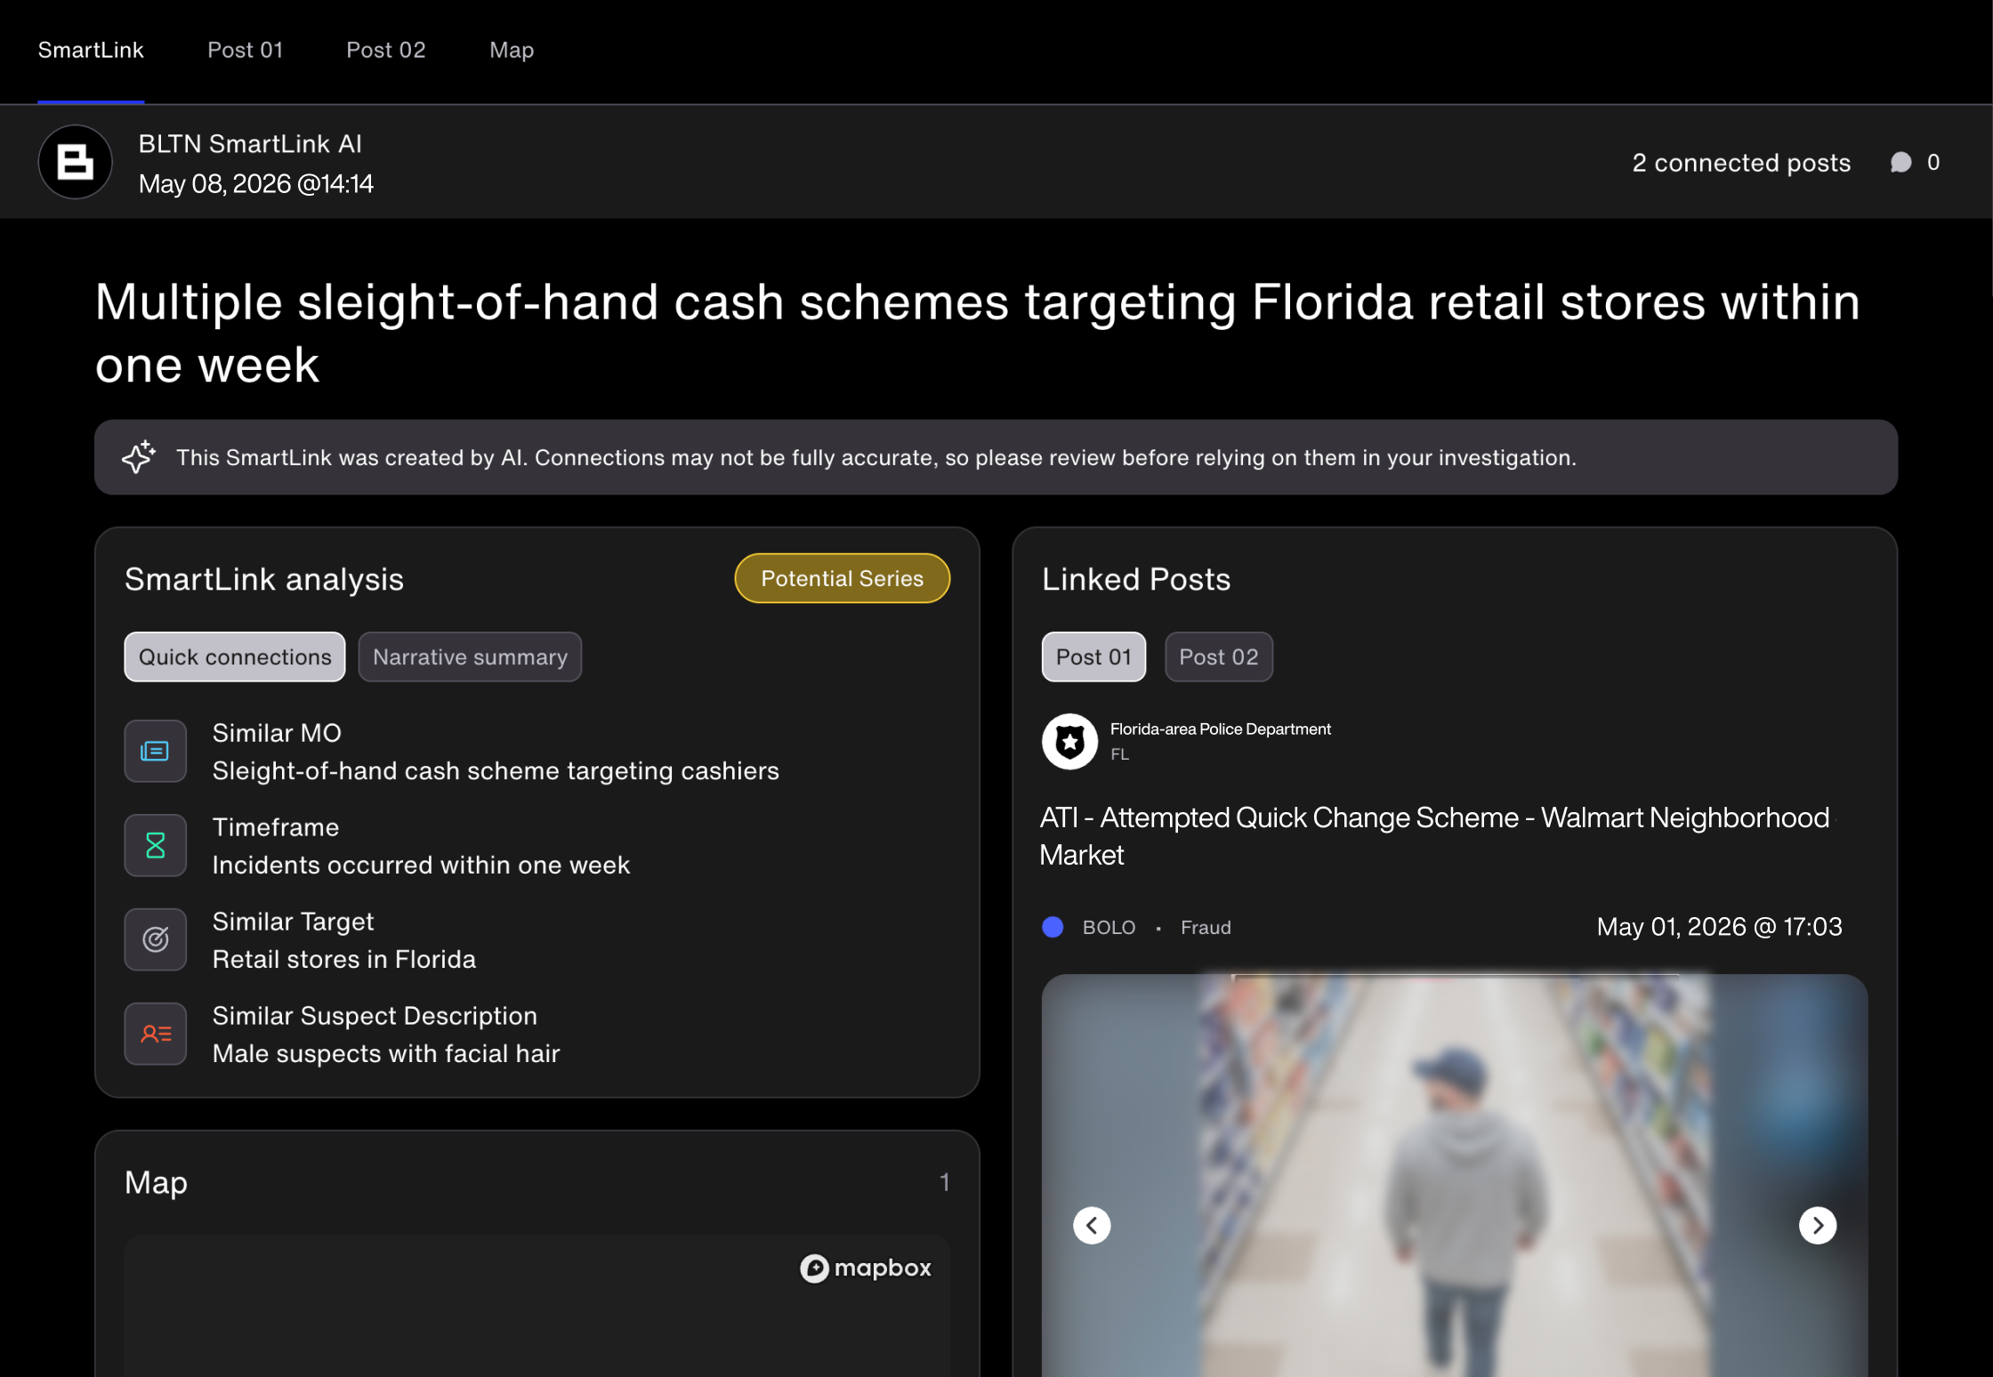Click 'Male suspects with facial hair' text

pos(386,1053)
